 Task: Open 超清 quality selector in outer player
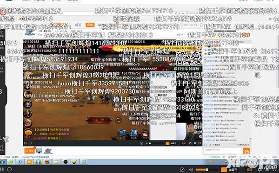tap(249, 170)
